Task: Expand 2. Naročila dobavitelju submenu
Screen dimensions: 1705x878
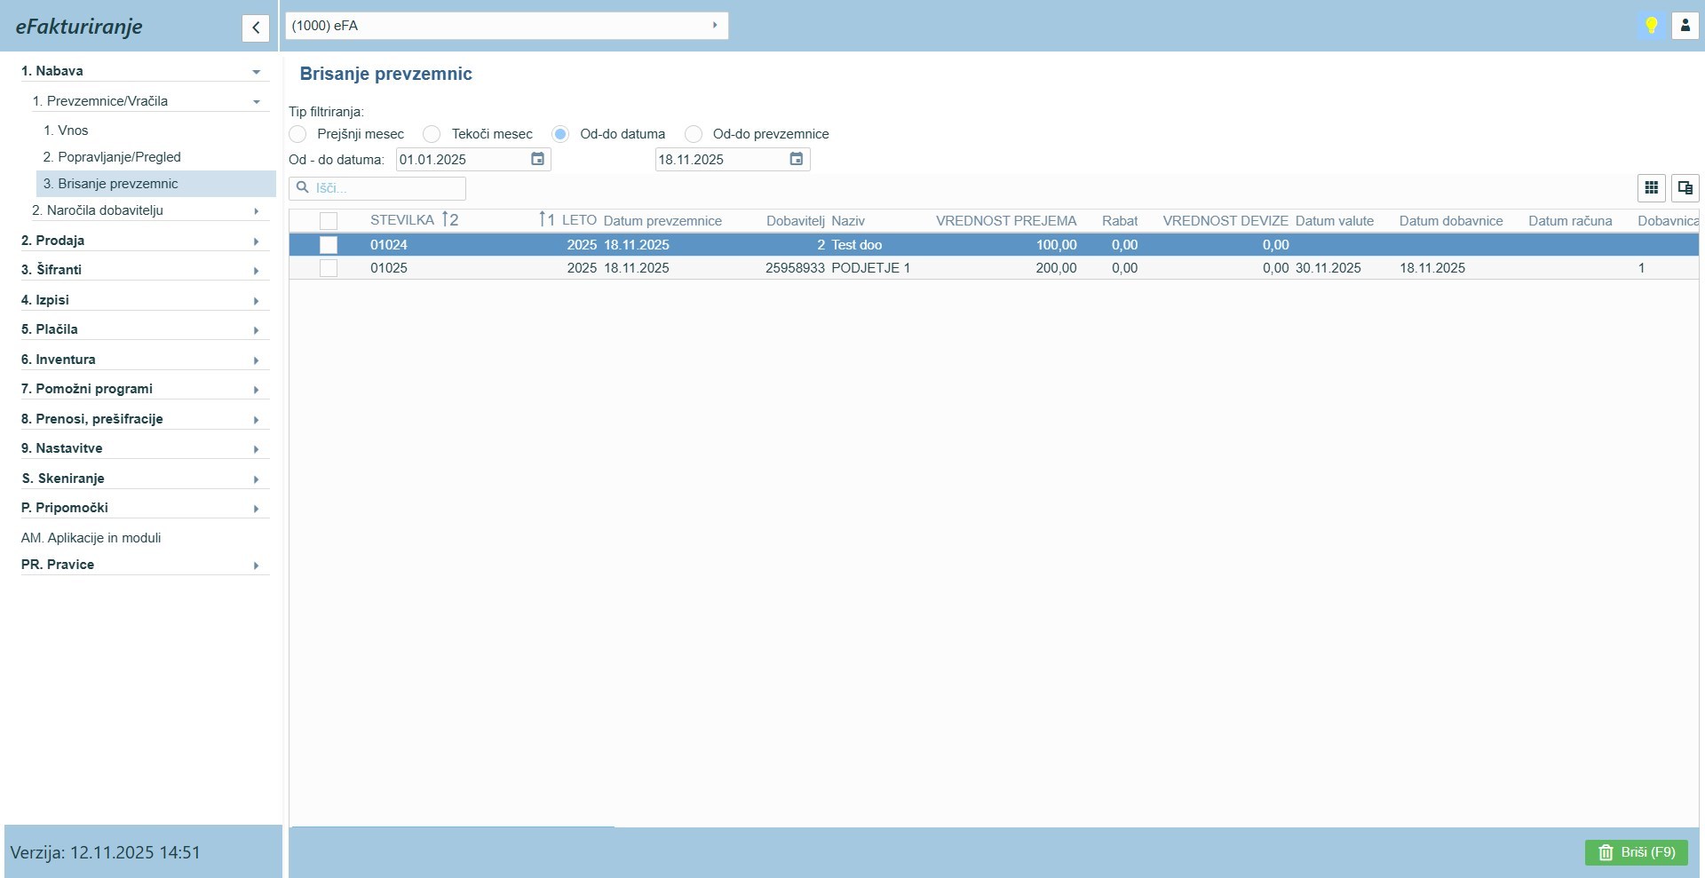Action: [147, 210]
